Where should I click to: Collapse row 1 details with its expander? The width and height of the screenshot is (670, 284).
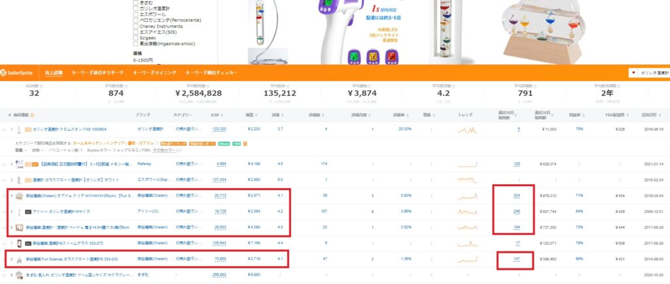coord(5,129)
